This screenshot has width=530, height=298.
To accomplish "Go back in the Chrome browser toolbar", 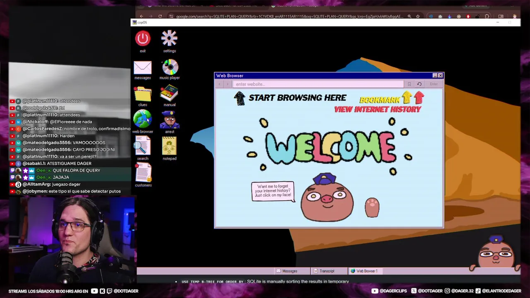I will click(141, 17).
